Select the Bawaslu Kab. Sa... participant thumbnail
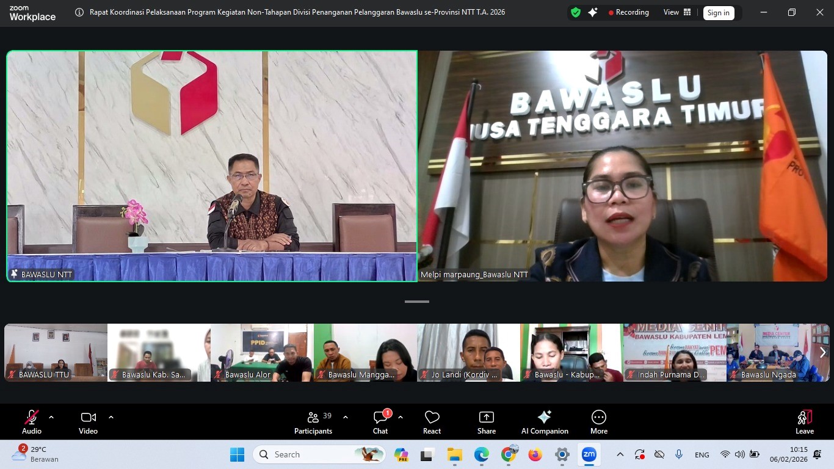Screen dimensions: 834x469 [159, 353]
